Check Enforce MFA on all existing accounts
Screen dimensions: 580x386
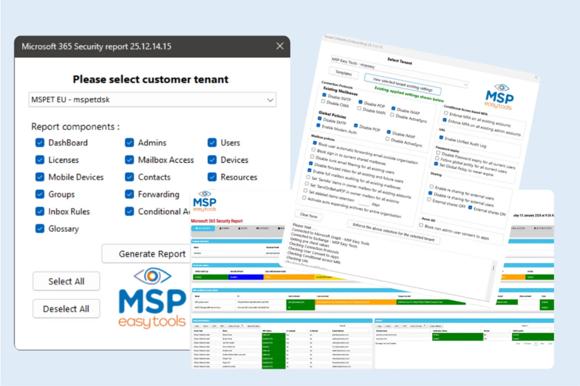point(446,113)
